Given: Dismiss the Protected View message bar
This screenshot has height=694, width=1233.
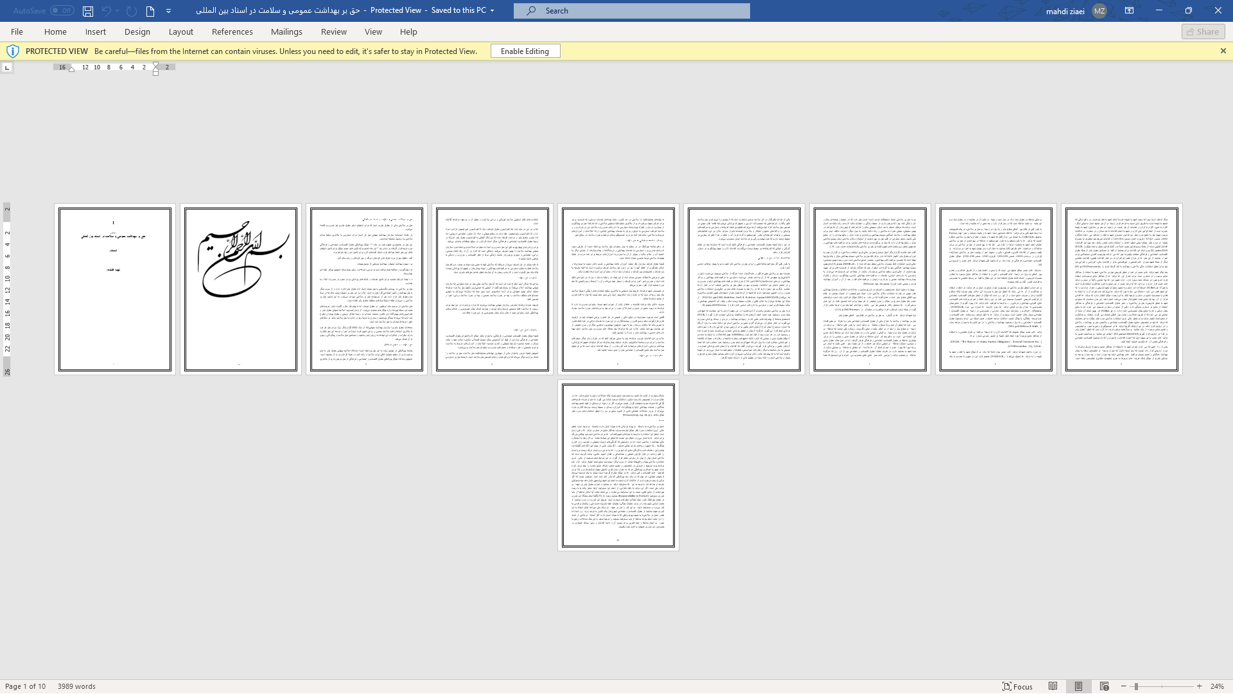Looking at the screenshot, I should pos(1223,51).
